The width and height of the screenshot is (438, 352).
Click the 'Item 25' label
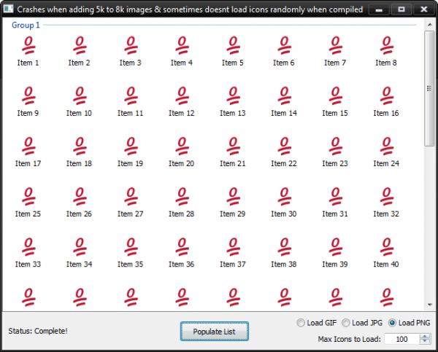pos(28,214)
